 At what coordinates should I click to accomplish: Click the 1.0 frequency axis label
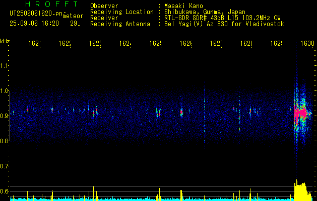pos(4,91)
